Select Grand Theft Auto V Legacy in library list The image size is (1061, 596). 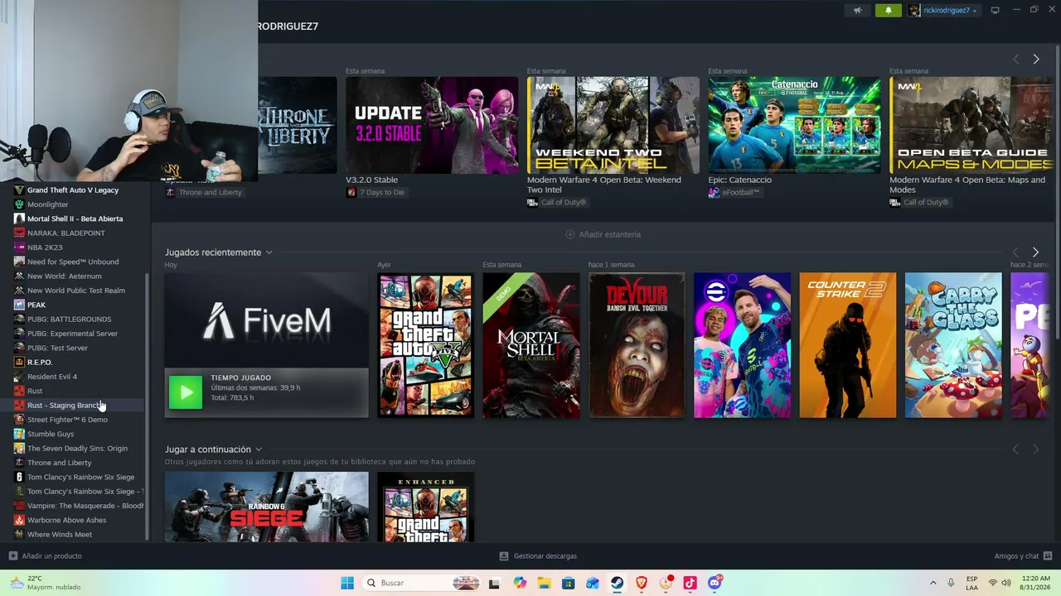(73, 190)
